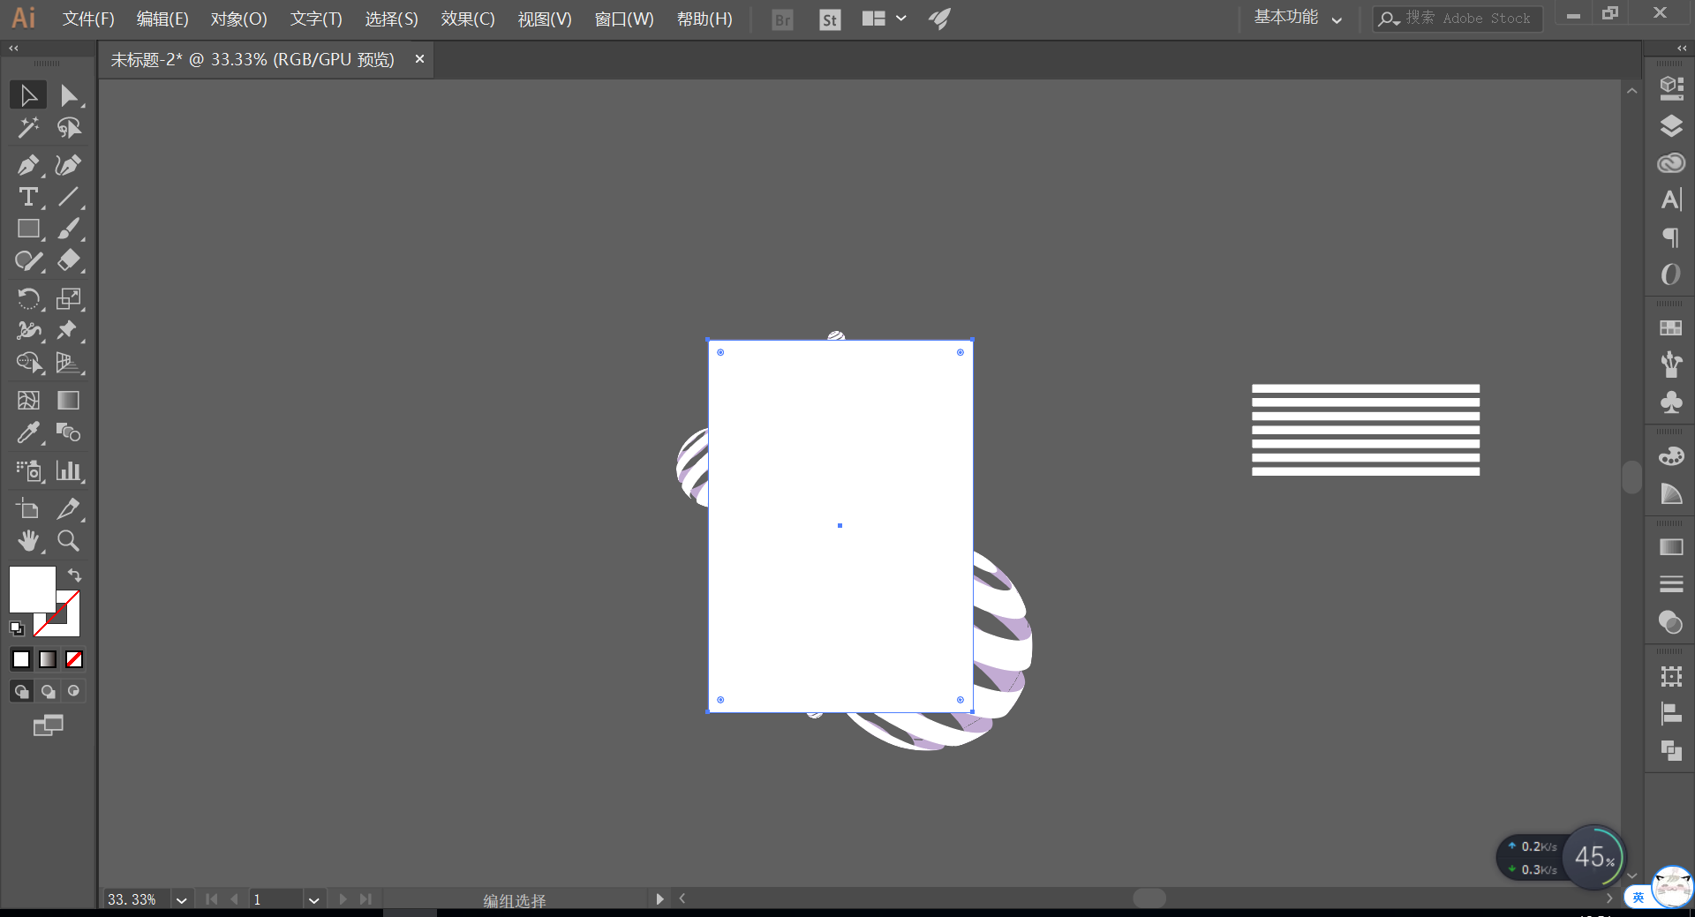Select the Rotate tool
Viewport: 1695px width, 917px height.
[x=28, y=298]
